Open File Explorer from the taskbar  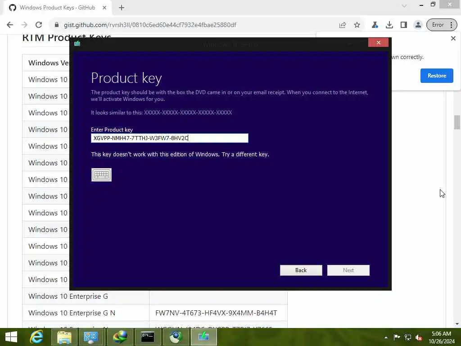point(64,337)
